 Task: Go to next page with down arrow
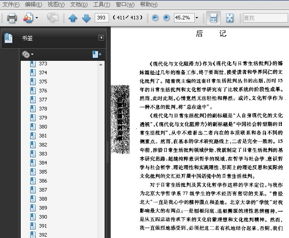(x=86, y=18)
